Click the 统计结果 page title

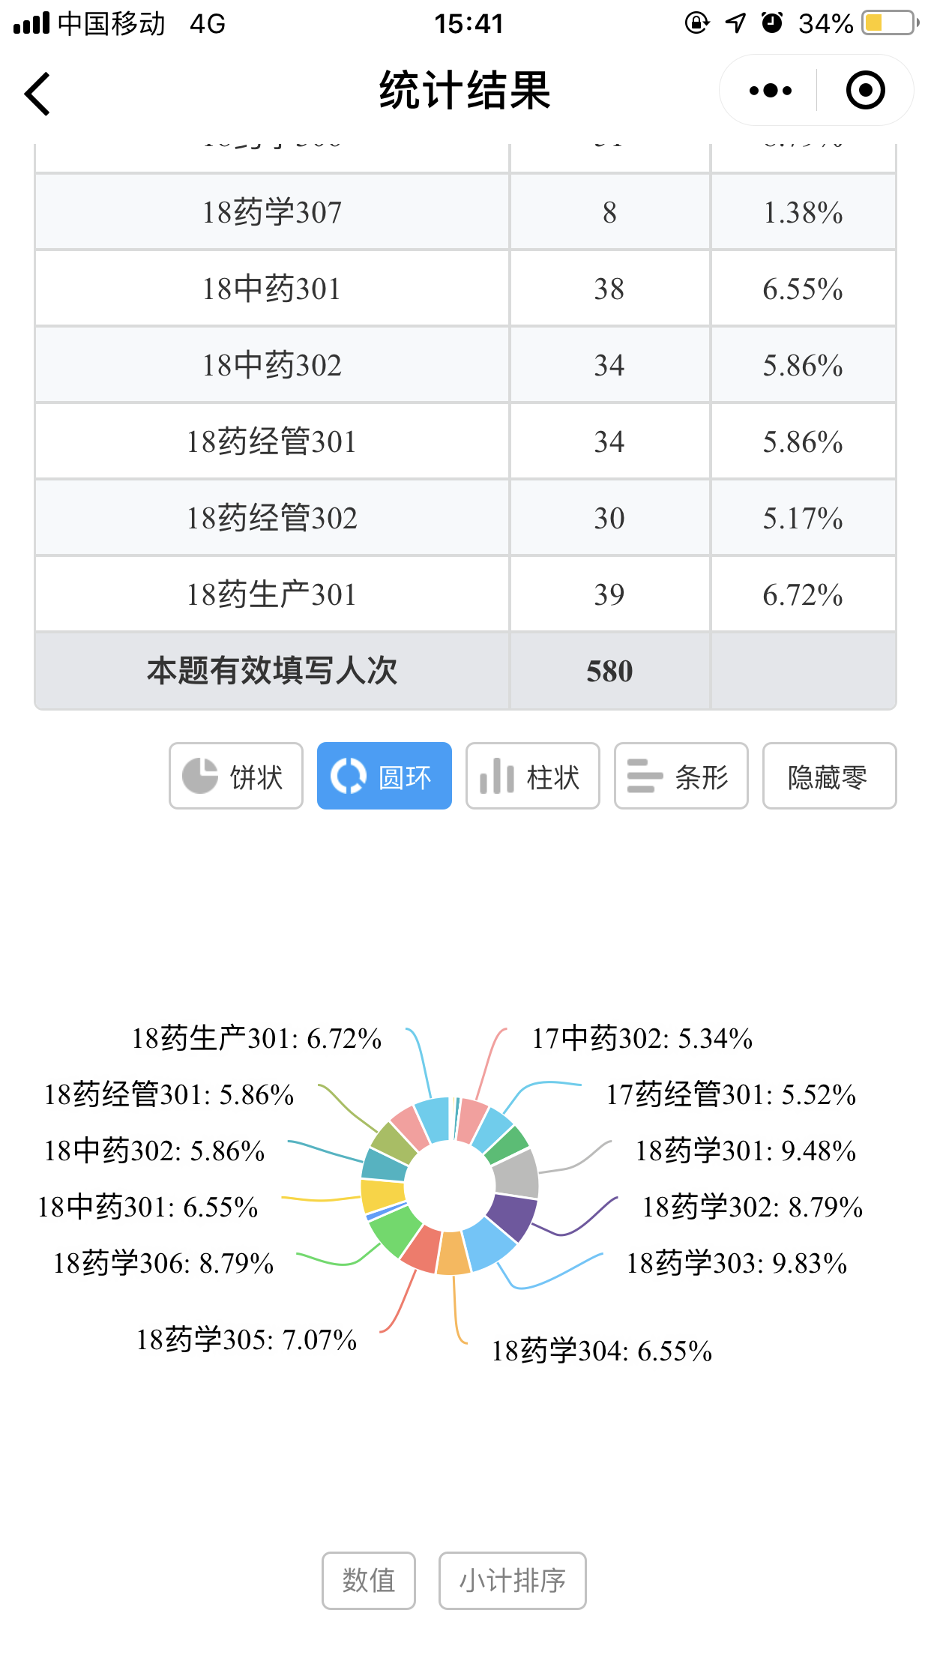(465, 91)
